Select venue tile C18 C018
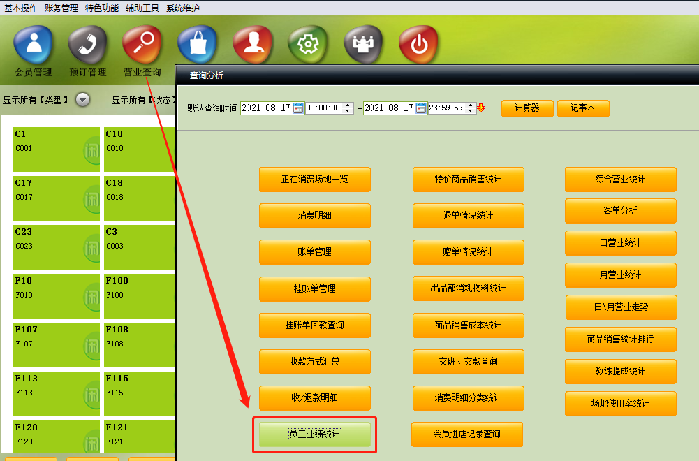This screenshot has width=699, height=461. [139, 198]
